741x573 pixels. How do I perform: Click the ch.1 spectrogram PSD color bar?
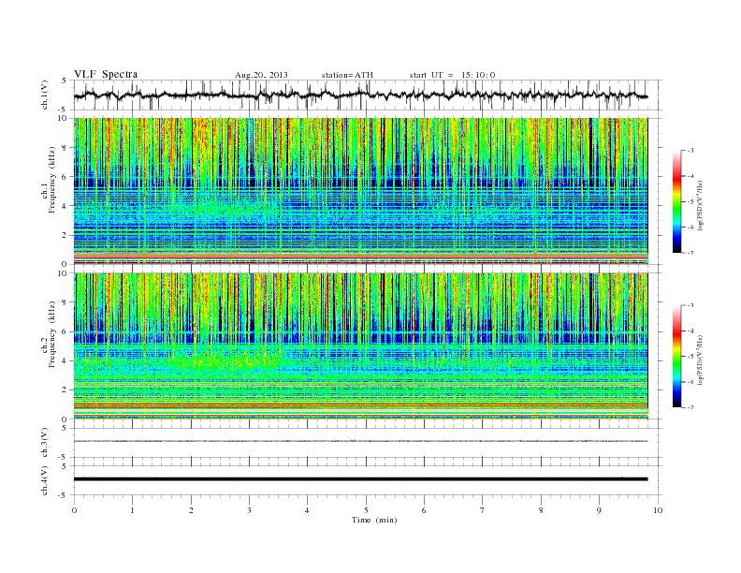coord(677,201)
